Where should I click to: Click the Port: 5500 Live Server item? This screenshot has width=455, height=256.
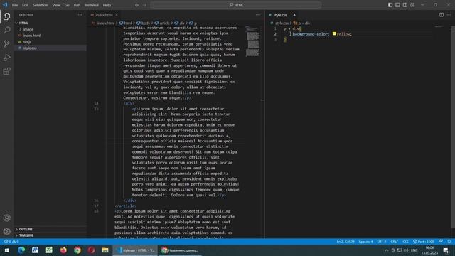[424, 242]
